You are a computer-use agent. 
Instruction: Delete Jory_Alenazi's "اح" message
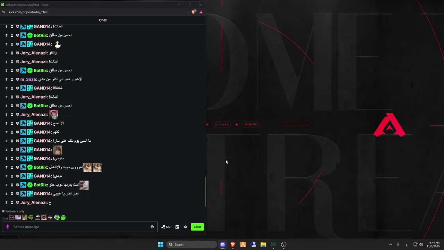pyautogui.click(x=6, y=202)
